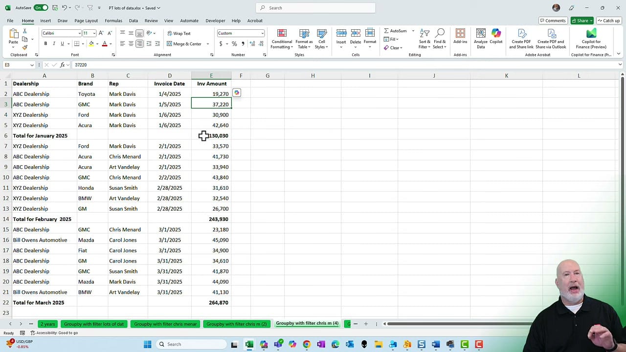Open the font name dropdown

(79, 33)
